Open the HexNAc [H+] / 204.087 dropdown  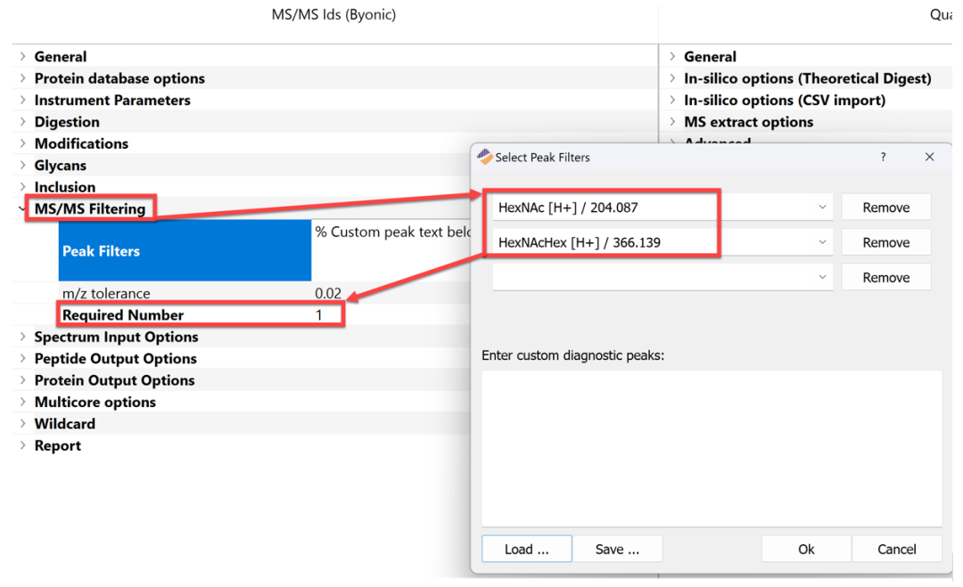point(821,208)
